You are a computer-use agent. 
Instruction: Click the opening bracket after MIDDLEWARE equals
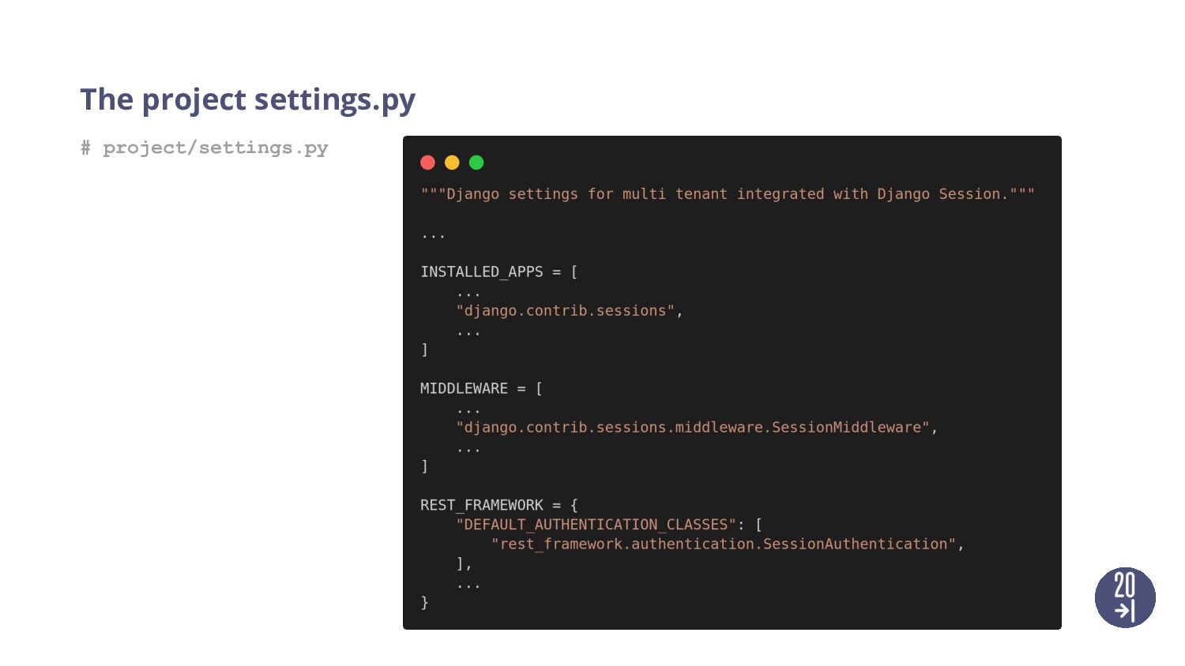[x=539, y=388]
